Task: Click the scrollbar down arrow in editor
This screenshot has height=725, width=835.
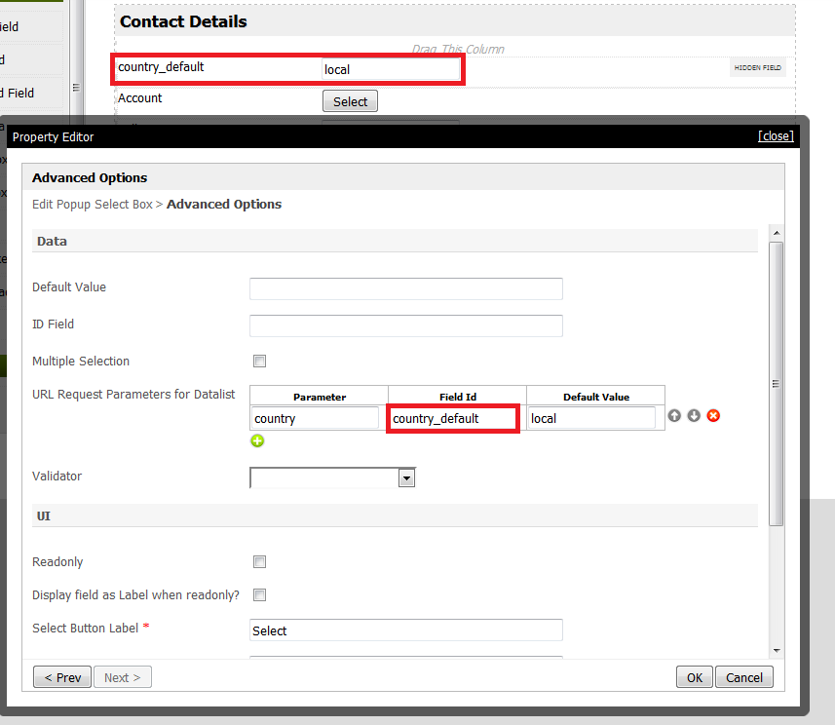Action: pyautogui.click(x=777, y=650)
